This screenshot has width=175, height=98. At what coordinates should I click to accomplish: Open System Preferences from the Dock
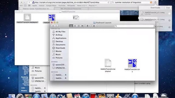pyautogui.click(x=110, y=96)
